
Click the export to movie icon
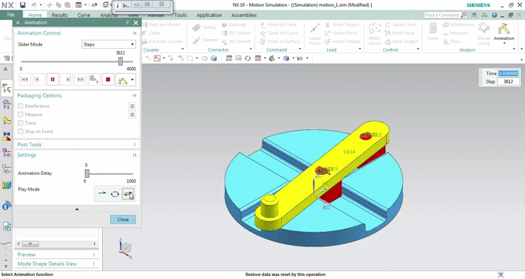click(94, 80)
